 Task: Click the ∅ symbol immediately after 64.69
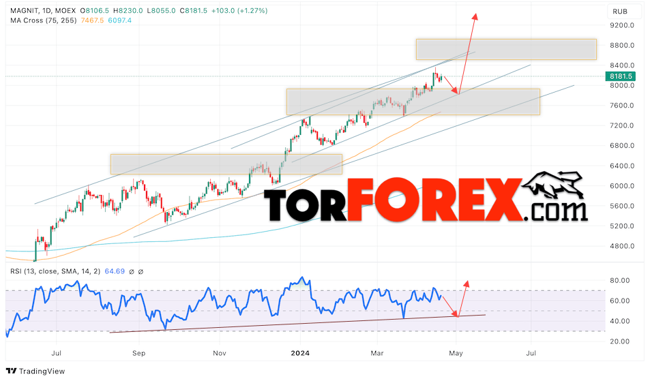(x=132, y=272)
